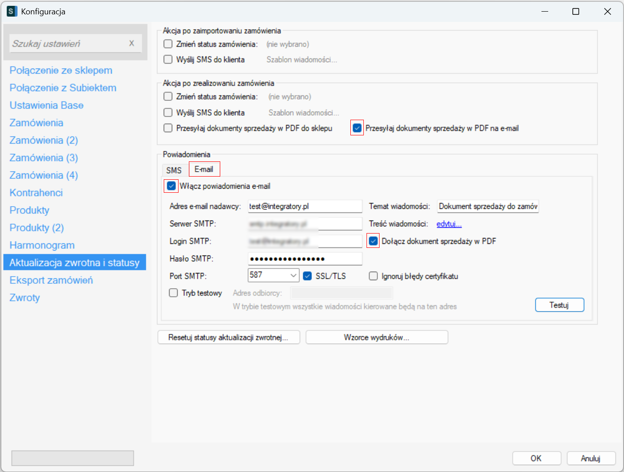Check Przesyłaj dokumenty sprzedaży w PDF do sklepu
Image resolution: width=624 pixels, height=472 pixels.
[168, 128]
